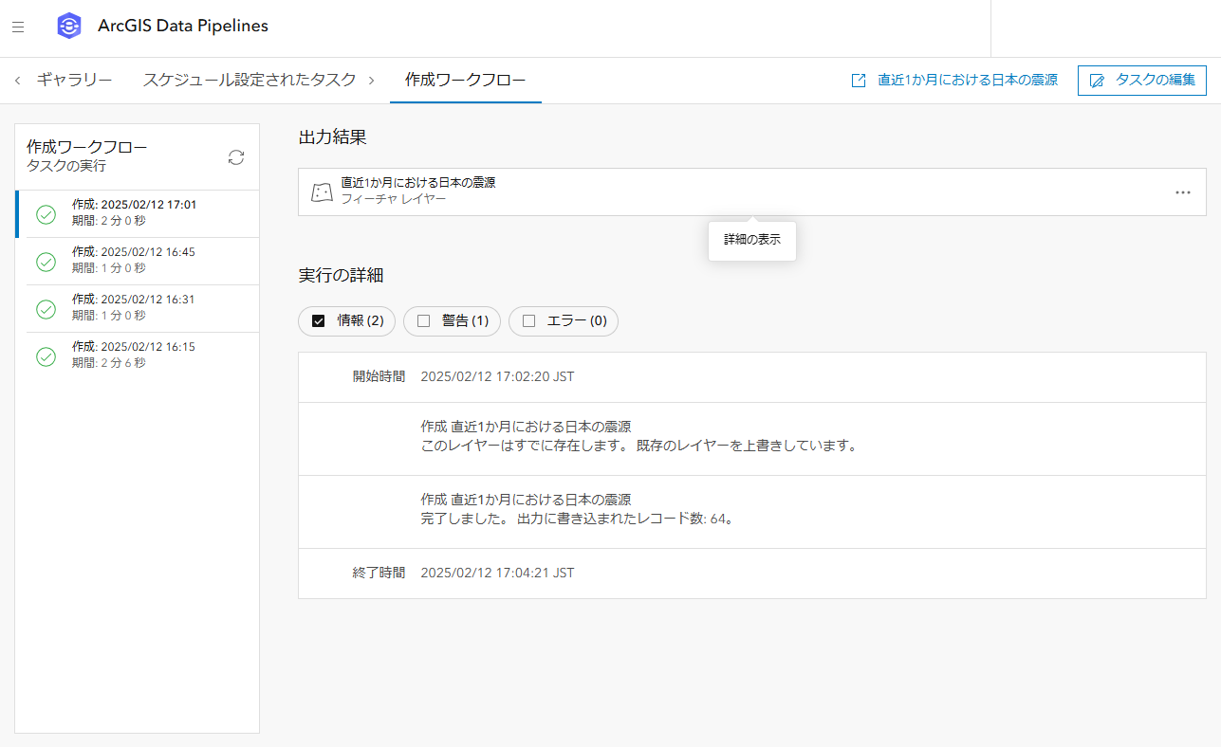Open the output layer options menu (...)

(1182, 191)
